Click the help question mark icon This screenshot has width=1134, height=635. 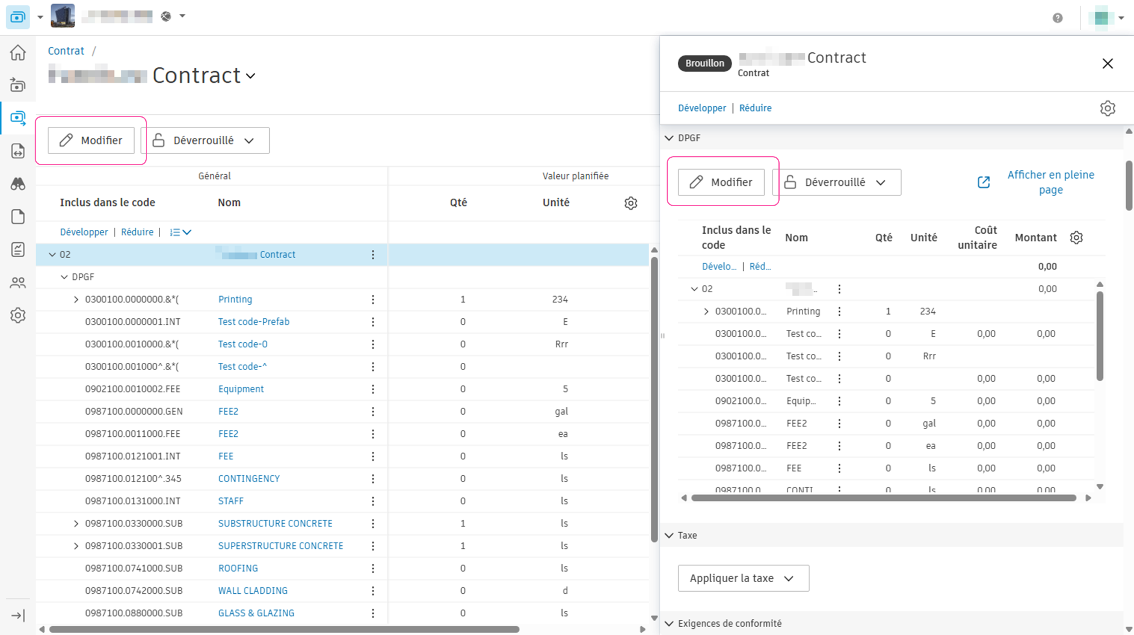point(1057,18)
